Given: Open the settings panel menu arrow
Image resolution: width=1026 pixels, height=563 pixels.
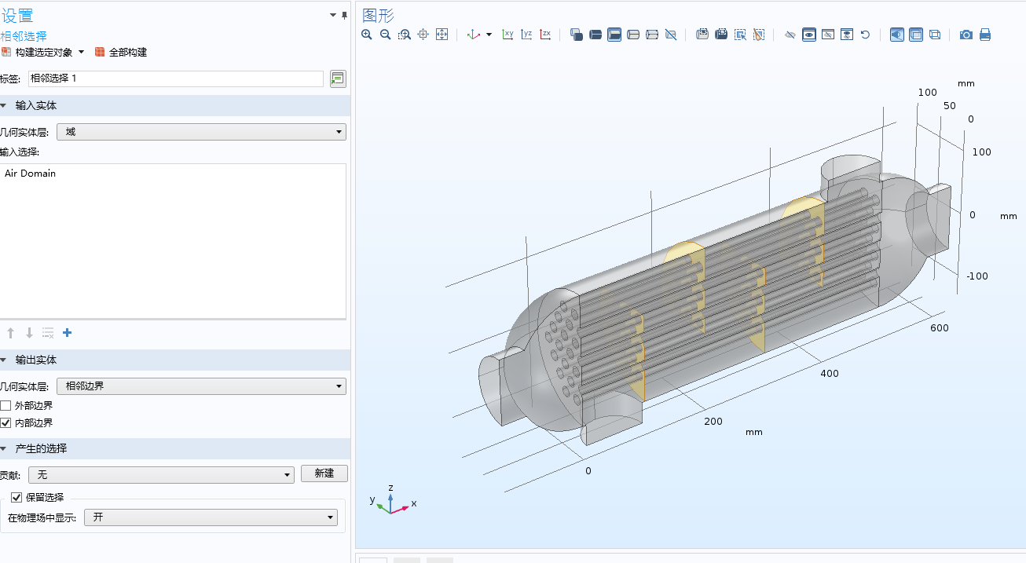Looking at the screenshot, I should [332, 15].
